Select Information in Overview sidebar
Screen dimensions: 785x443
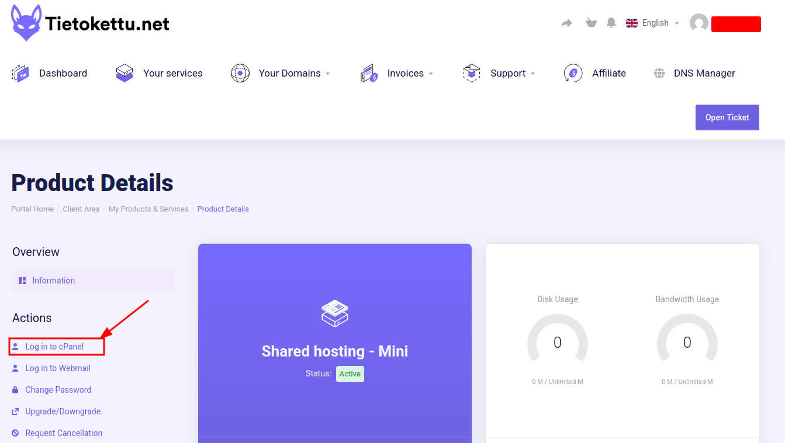93,281
